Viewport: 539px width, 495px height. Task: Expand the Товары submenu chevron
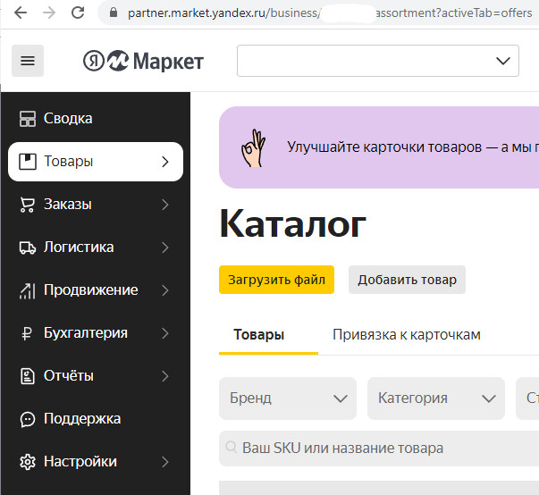(x=165, y=162)
